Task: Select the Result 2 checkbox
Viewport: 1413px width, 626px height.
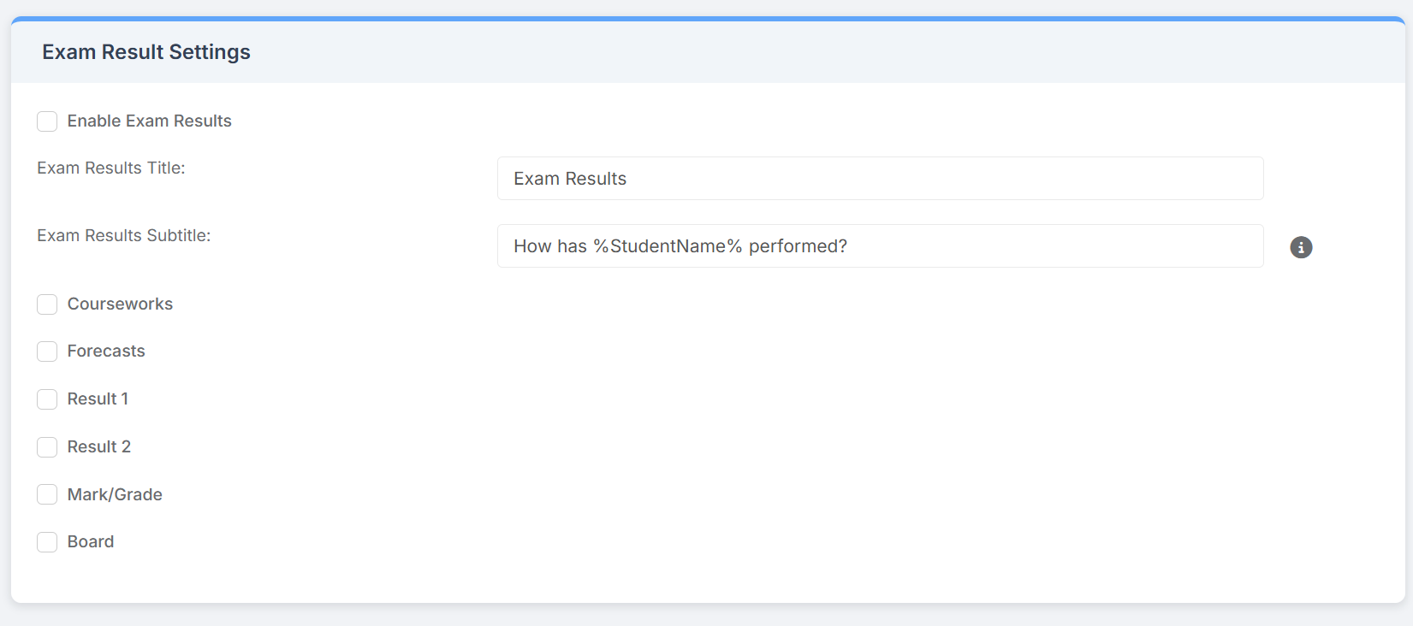Action: pyautogui.click(x=47, y=447)
